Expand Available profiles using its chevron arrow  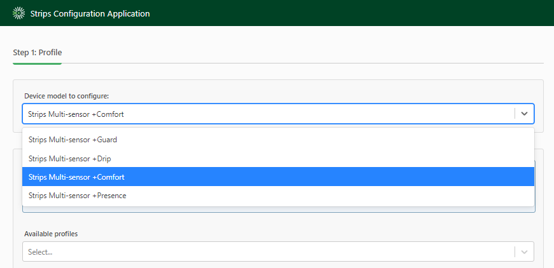pyautogui.click(x=524, y=251)
